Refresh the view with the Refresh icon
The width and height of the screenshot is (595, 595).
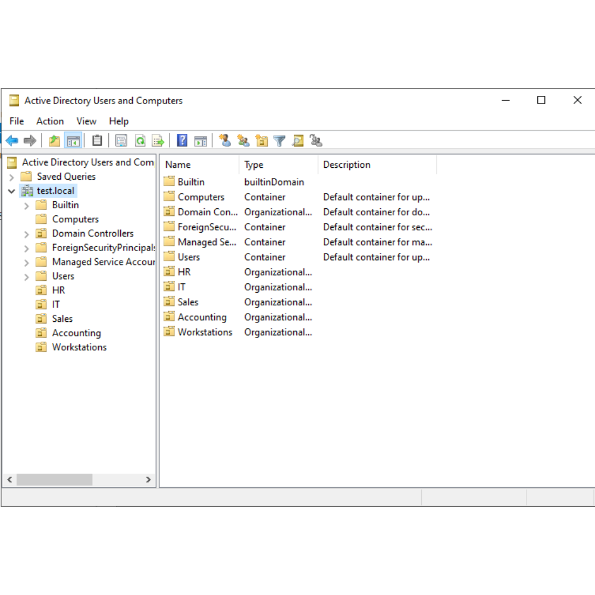tap(140, 141)
